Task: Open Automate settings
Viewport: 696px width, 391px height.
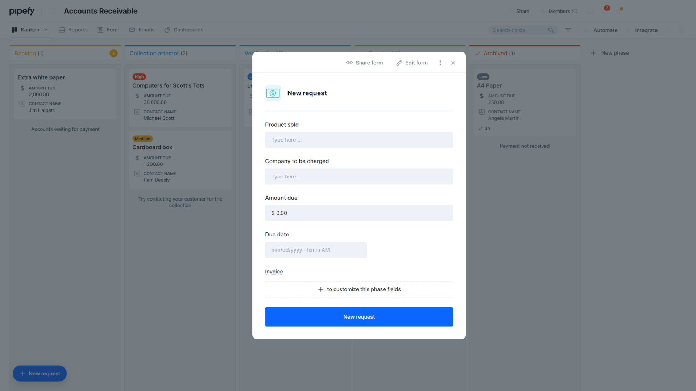Action: [601, 30]
